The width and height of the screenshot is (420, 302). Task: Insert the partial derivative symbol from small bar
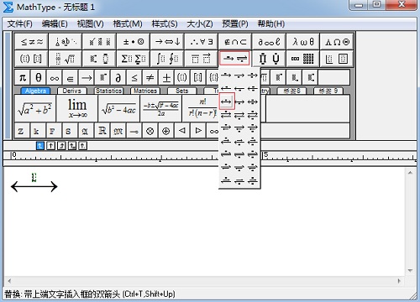[x=118, y=78]
